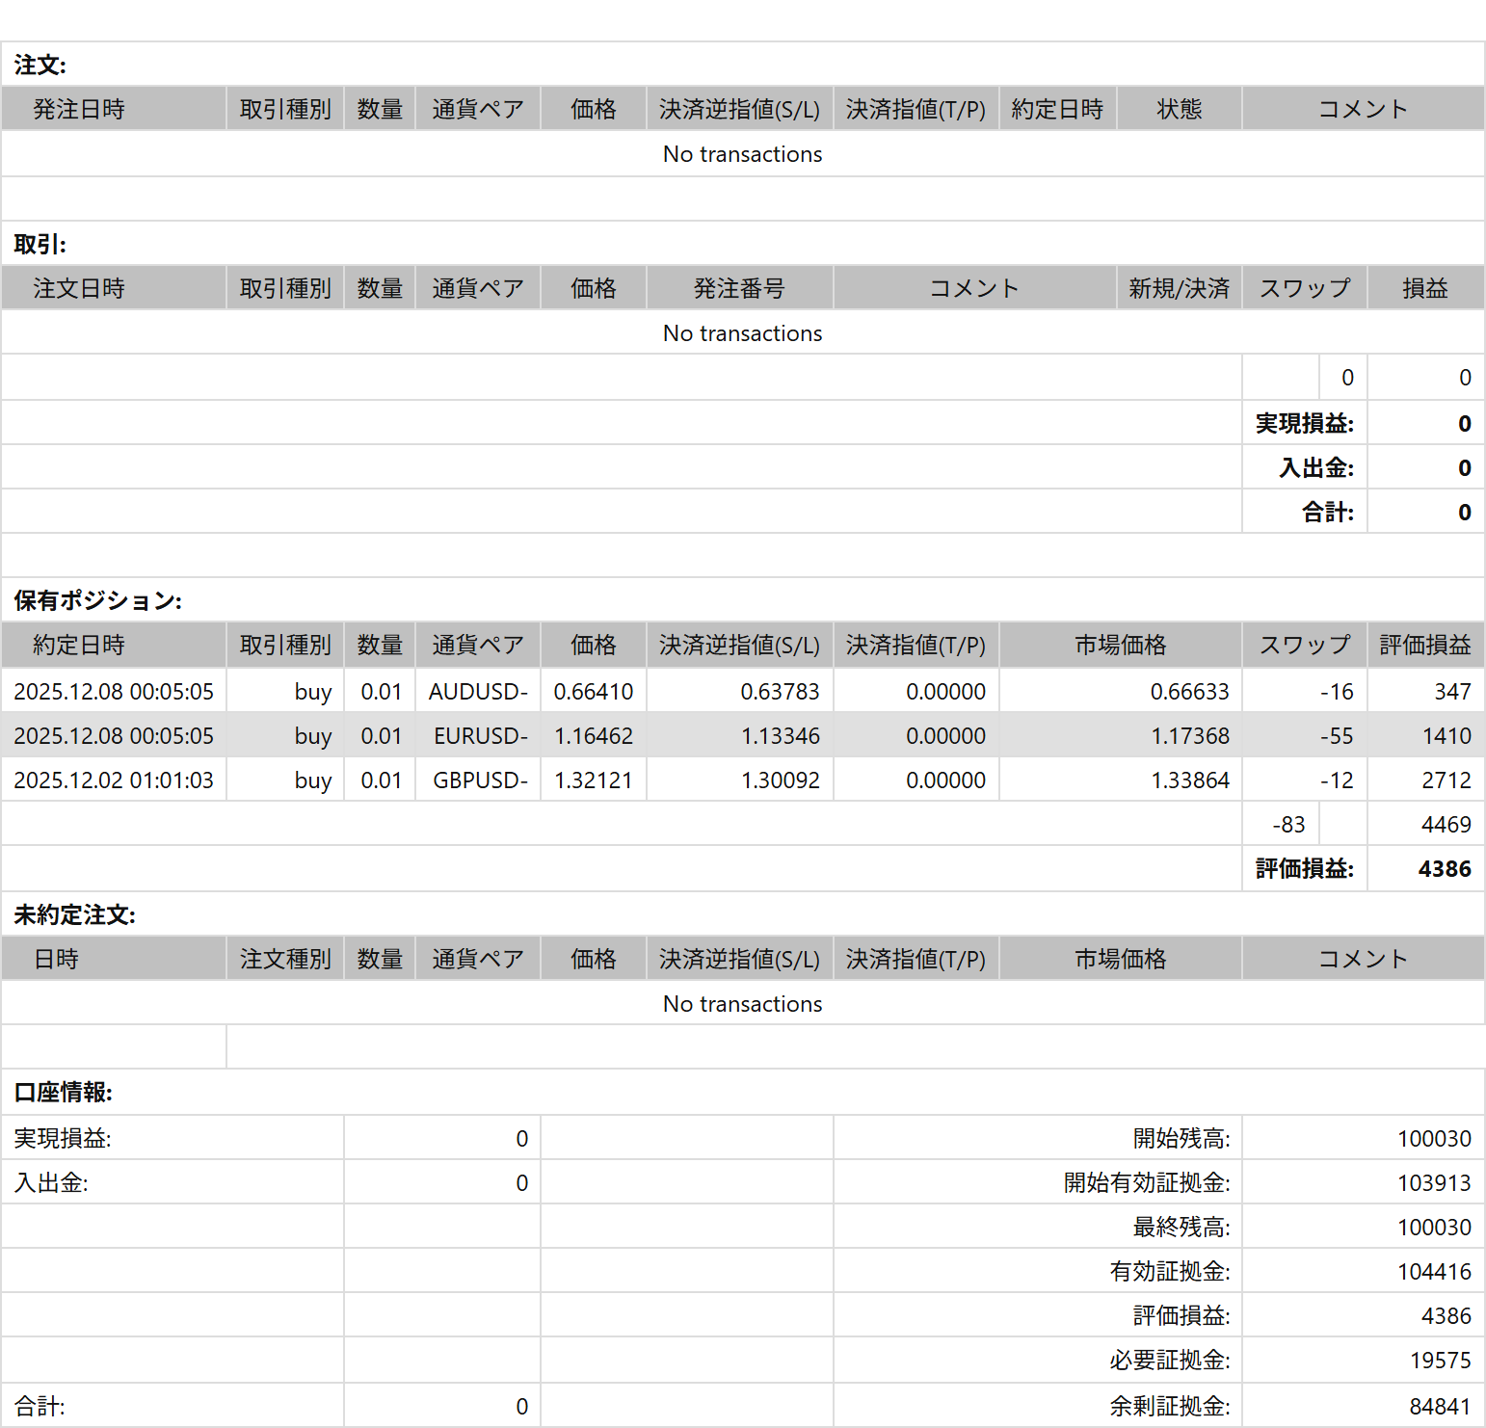Click the 約定日時 header in 保有ポジション table
The width and height of the screenshot is (1486, 1428).
(79, 645)
